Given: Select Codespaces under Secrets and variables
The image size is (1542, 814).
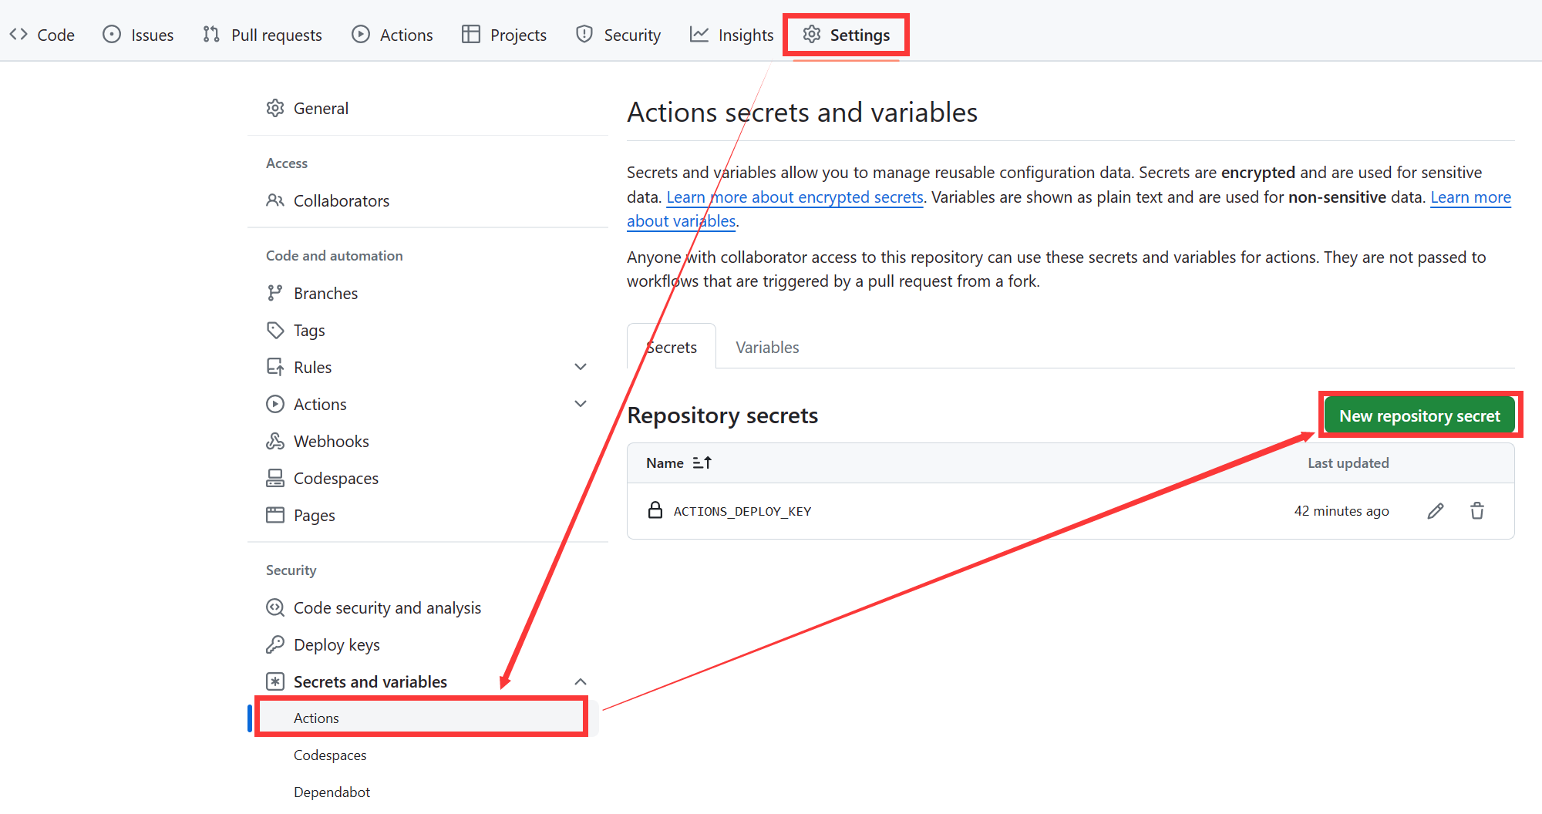Looking at the screenshot, I should click(330, 755).
